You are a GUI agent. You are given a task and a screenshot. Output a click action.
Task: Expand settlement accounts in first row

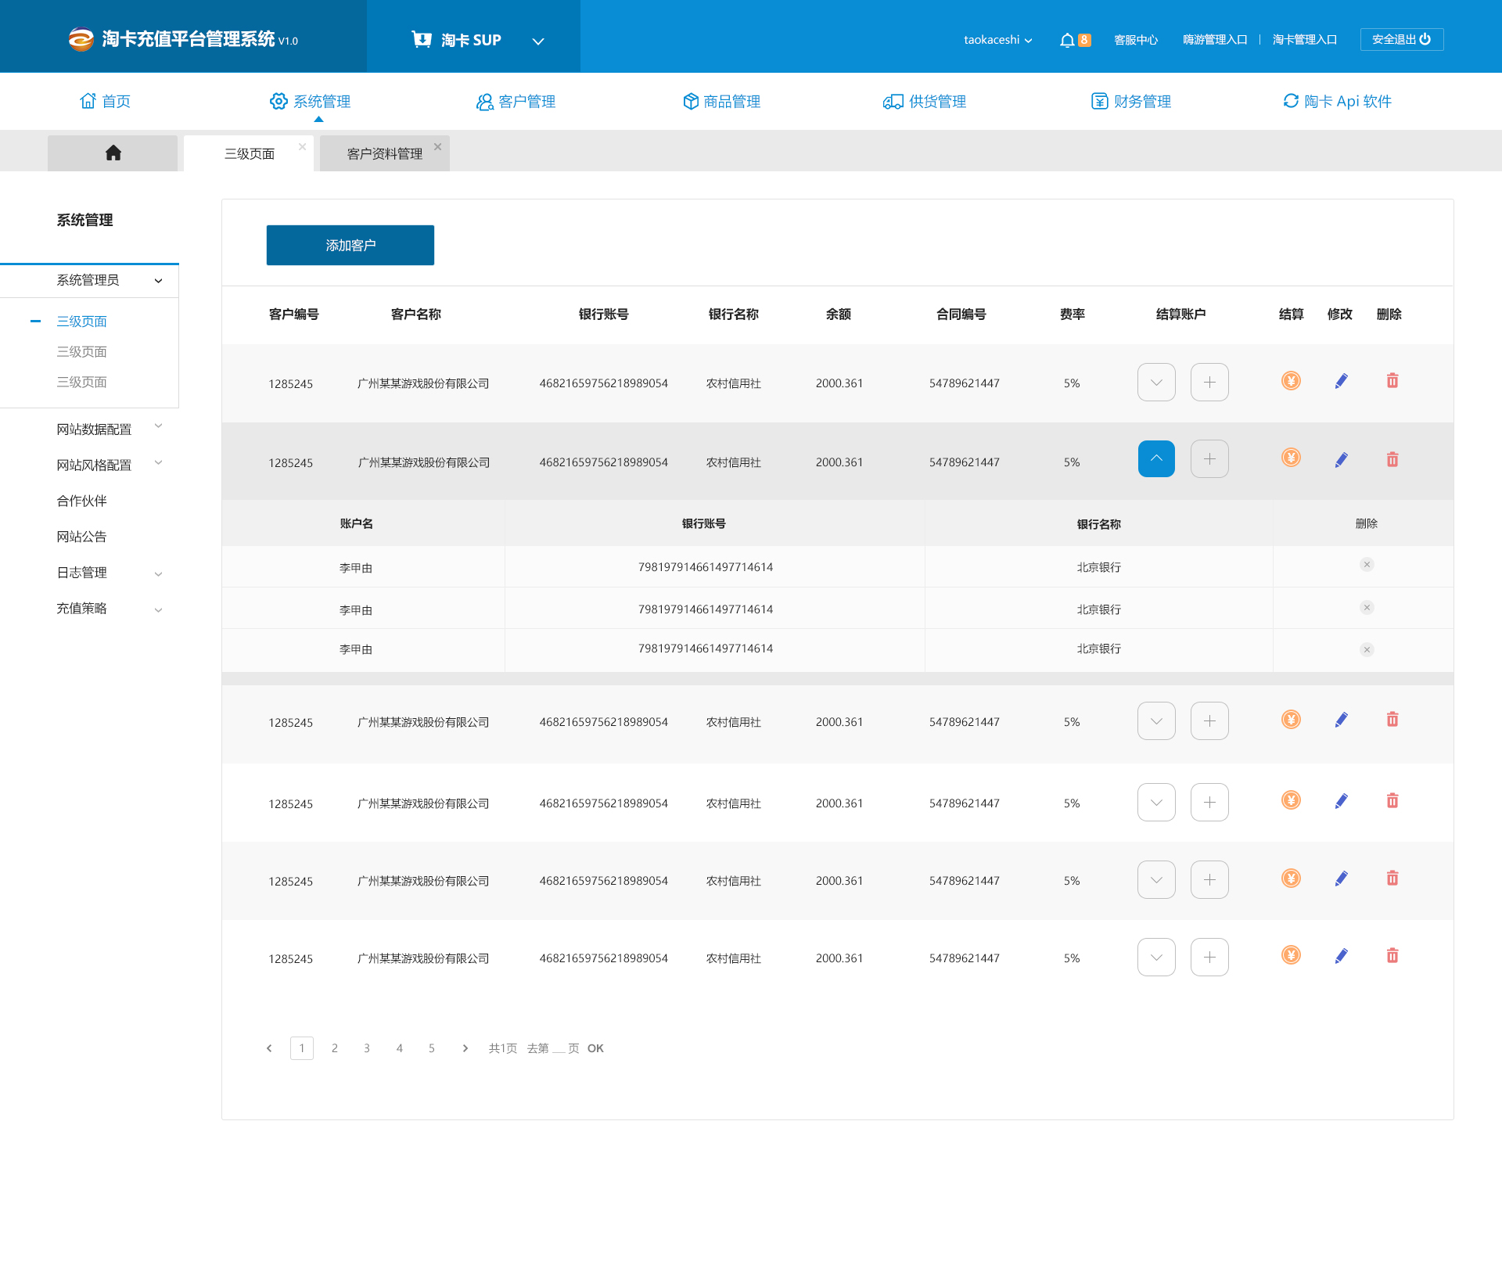1156,383
